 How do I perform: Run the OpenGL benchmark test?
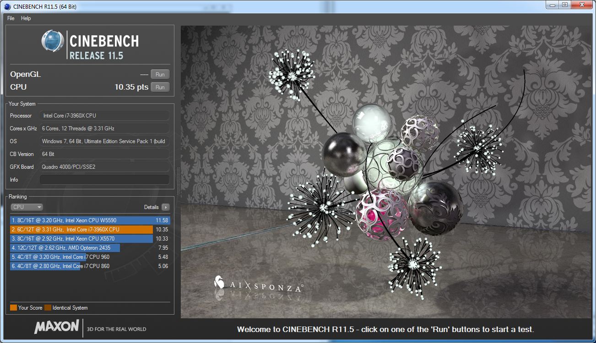point(160,74)
